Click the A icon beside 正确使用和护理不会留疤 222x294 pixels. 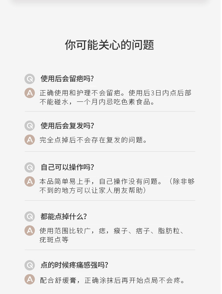(30, 93)
